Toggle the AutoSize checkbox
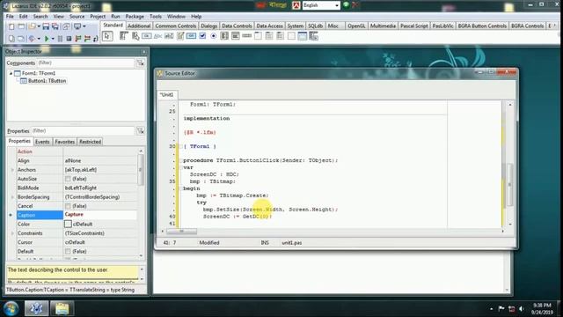The height and width of the screenshot is (317, 563). point(68,179)
